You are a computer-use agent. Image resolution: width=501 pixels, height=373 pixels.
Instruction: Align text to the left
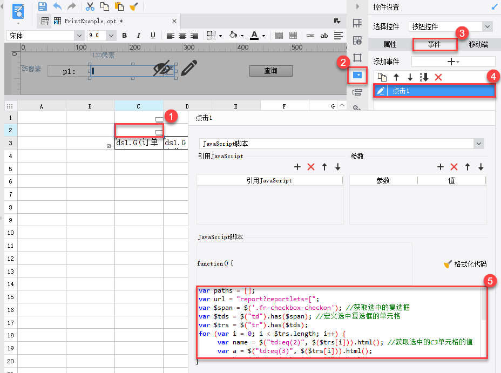tap(170, 36)
